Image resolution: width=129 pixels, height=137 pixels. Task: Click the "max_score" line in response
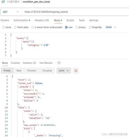(39, 125)
